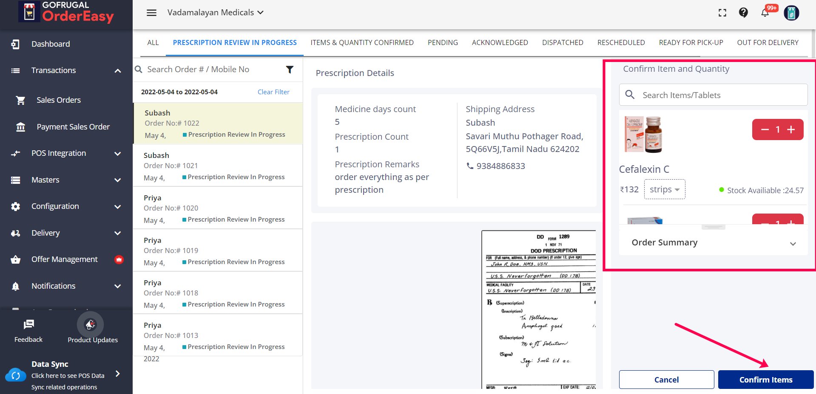This screenshot has height=394, width=816.
Task: Open the strips unit dropdown
Action: [665, 189]
